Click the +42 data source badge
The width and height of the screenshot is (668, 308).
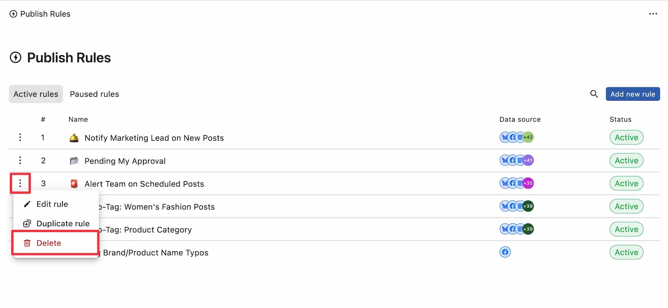(528, 137)
